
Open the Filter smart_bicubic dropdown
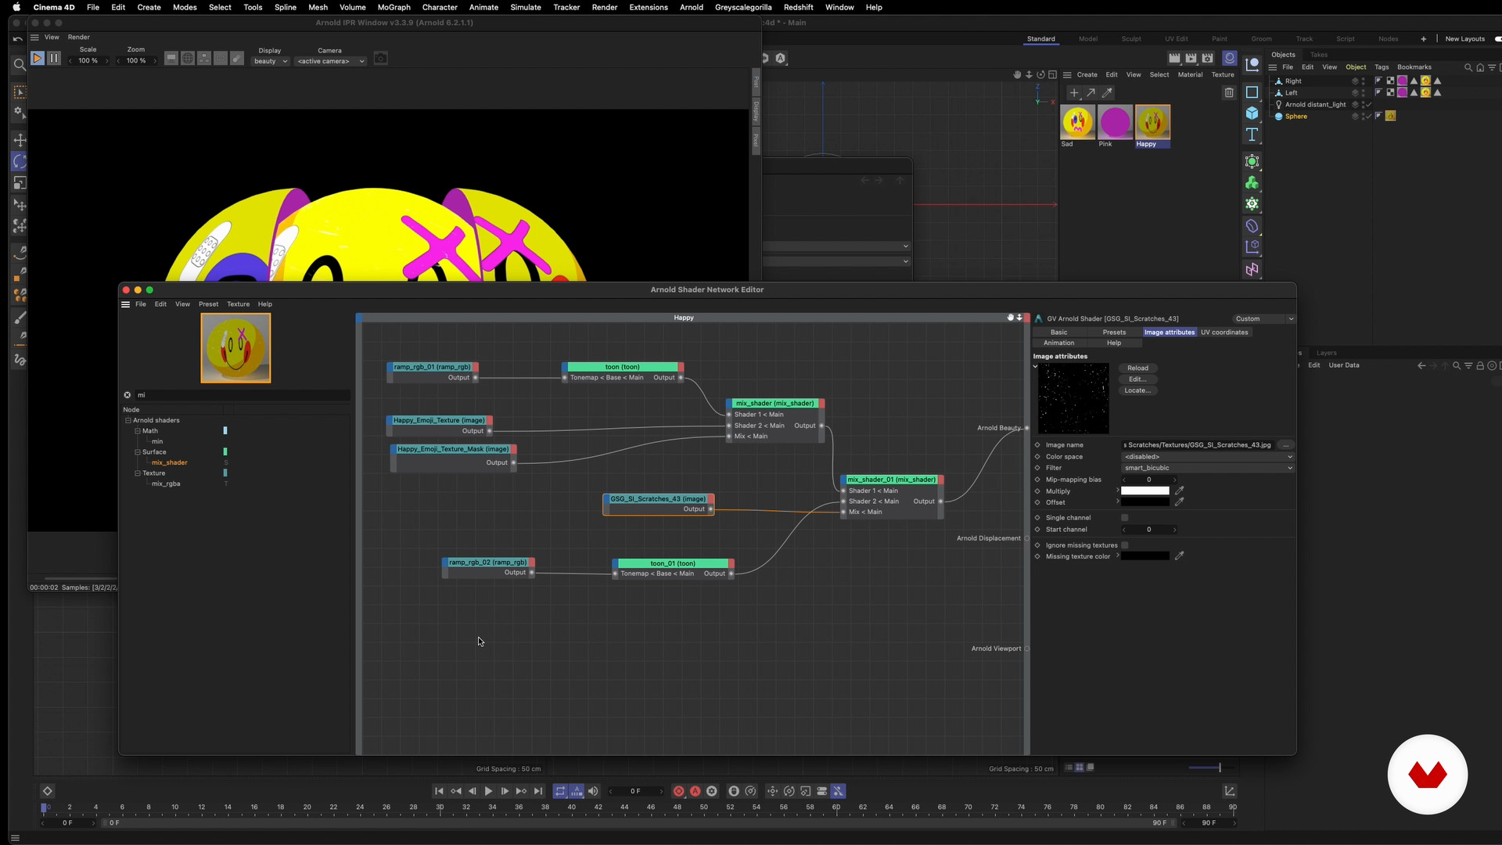pos(1208,468)
